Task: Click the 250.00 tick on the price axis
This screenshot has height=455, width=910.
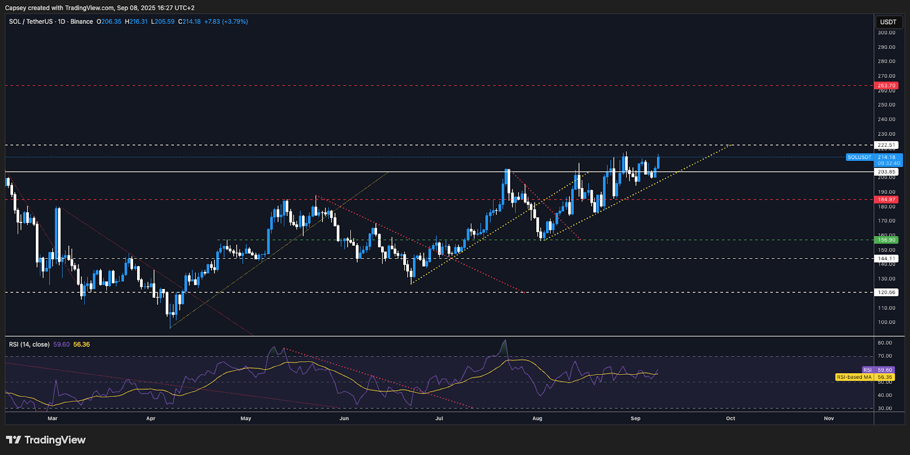Action: coord(886,105)
